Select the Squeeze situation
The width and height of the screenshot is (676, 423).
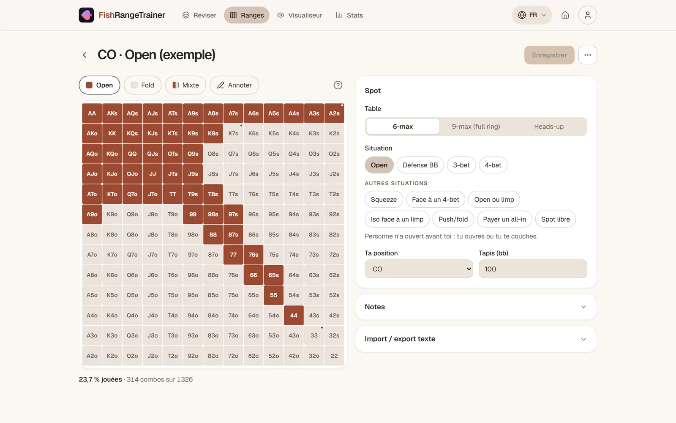tap(384, 200)
